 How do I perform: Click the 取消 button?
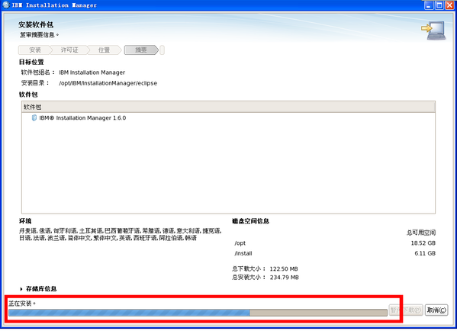(x=436, y=310)
